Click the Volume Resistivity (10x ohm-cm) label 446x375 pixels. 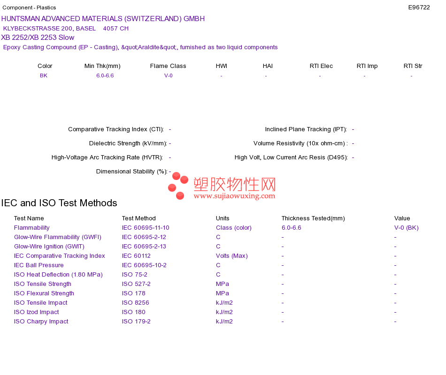point(300,143)
